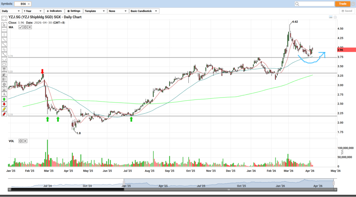The width and height of the screenshot is (356, 197).
Task: Toggle the VOL indicator checkmark
Action: 21,141
